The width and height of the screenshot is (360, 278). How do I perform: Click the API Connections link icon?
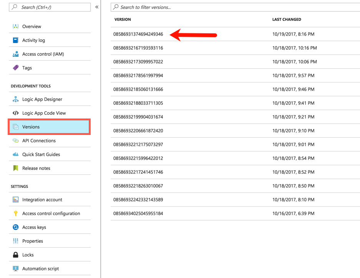pyautogui.click(x=15, y=140)
